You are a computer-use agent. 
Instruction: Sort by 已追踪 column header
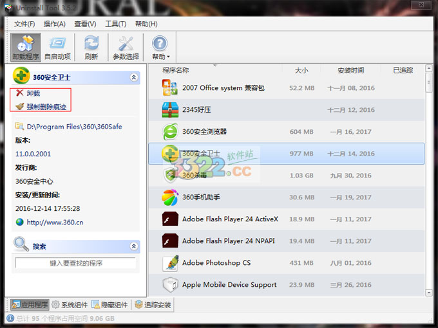403,70
